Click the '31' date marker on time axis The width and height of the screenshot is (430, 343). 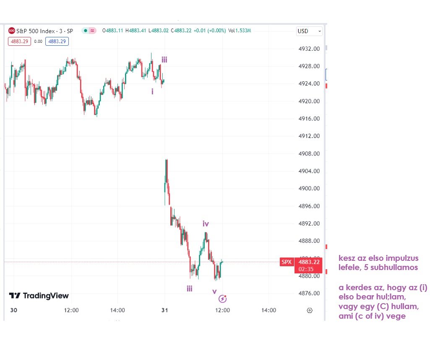pos(164,310)
